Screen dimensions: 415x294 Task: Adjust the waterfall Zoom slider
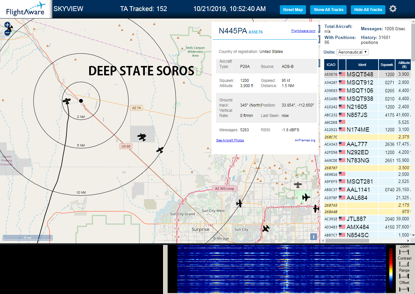(404, 252)
